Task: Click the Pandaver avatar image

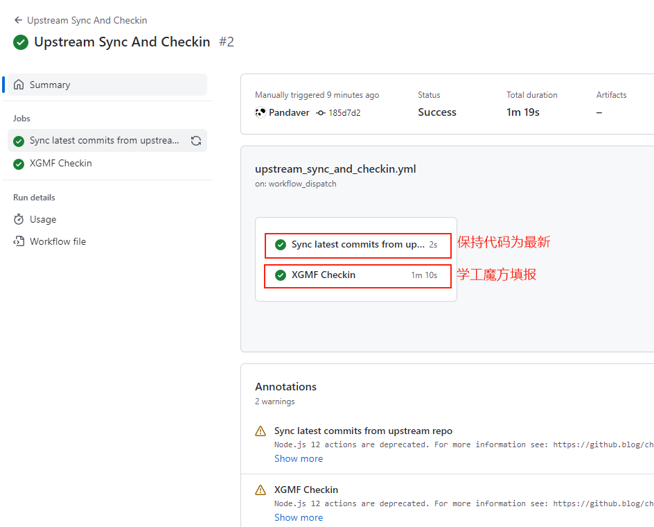Action: click(260, 113)
